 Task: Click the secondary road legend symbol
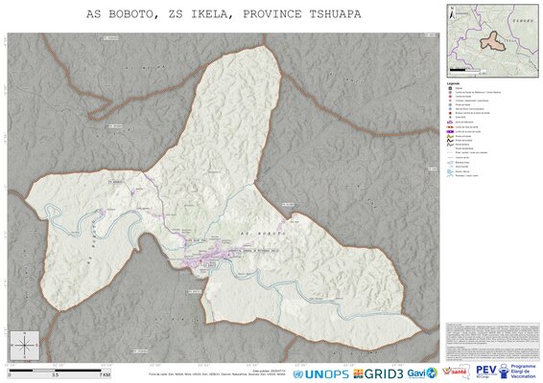click(x=450, y=141)
